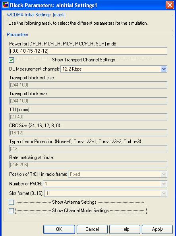Click Rate matching attribute field
This screenshot has height=236, width=176.
click(x=88, y=165)
